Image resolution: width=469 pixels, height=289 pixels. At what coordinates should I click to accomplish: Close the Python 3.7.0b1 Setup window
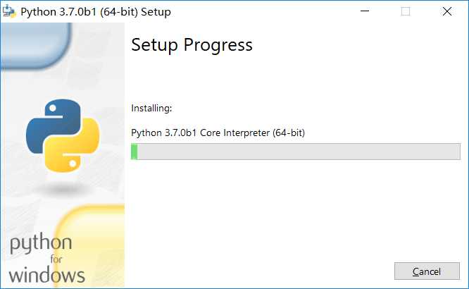(x=447, y=11)
